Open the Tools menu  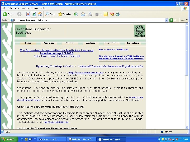(x=36, y=8)
